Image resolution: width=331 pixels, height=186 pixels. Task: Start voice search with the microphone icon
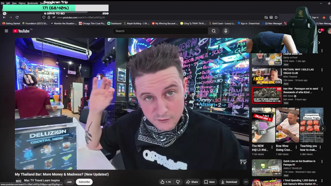226,31
